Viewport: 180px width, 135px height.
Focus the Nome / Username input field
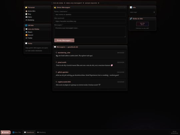coord(90,15)
